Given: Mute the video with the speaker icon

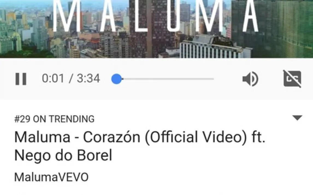Looking at the screenshot, I should (250, 79).
